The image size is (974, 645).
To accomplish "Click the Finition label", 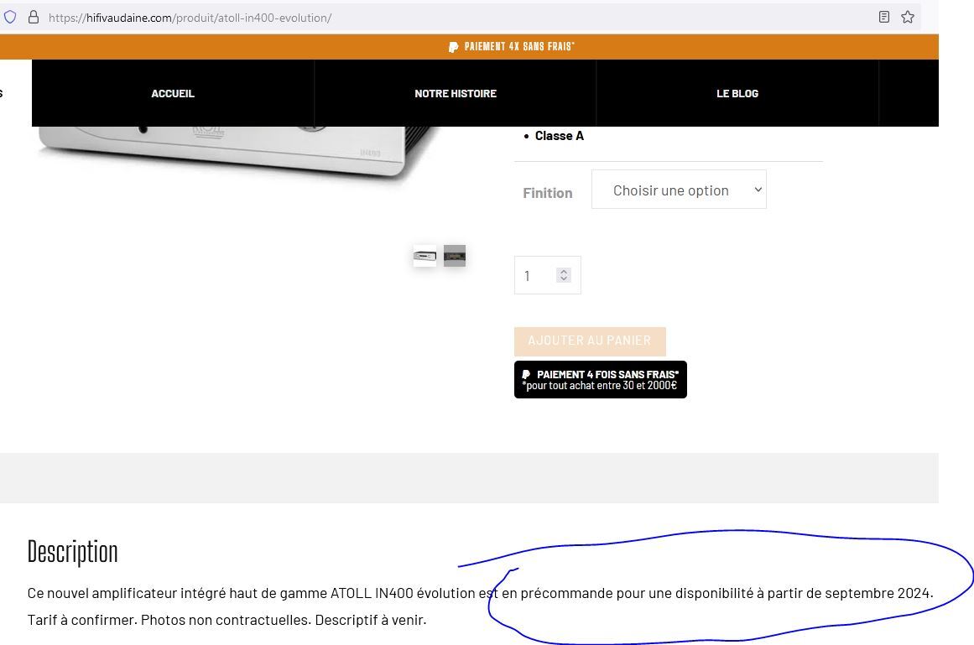I will point(547,193).
